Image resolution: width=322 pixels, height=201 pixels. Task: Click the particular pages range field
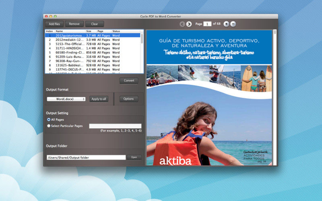coord(115,126)
